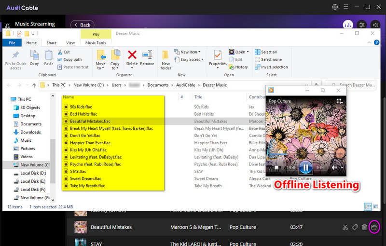This screenshot has width=386, height=246.
Task: Click Back button in AudiCable
Action: pos(82,25)
